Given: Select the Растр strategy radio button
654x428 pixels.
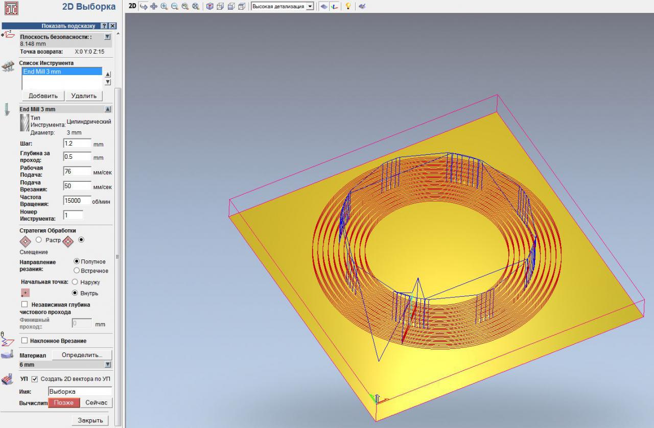Looking at the screenshot, I should [39, 240].
